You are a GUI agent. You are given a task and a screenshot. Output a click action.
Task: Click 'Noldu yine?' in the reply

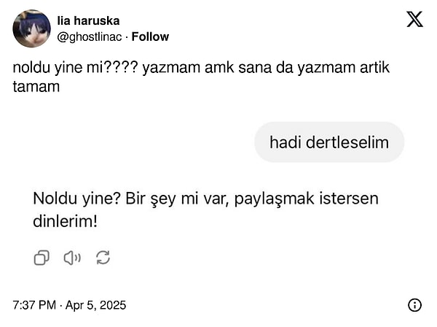pyautogui.click(x=76, y=199)
